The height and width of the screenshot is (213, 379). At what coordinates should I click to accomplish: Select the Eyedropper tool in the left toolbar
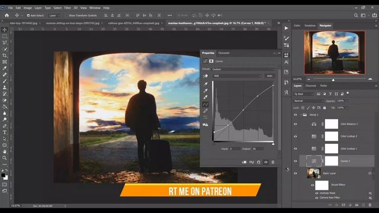point(5,69)
